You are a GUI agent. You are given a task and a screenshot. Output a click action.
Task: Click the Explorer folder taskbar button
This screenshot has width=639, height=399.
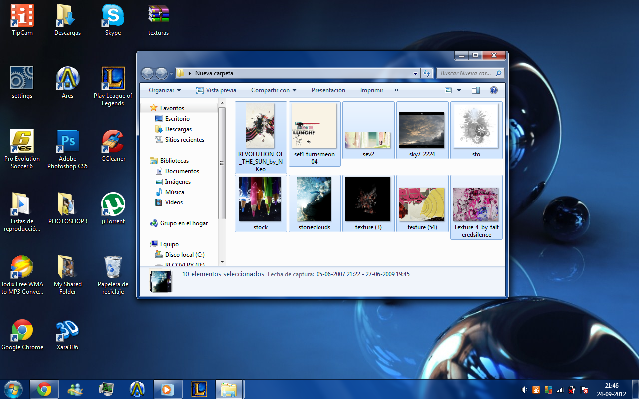(x=230, y=389)
